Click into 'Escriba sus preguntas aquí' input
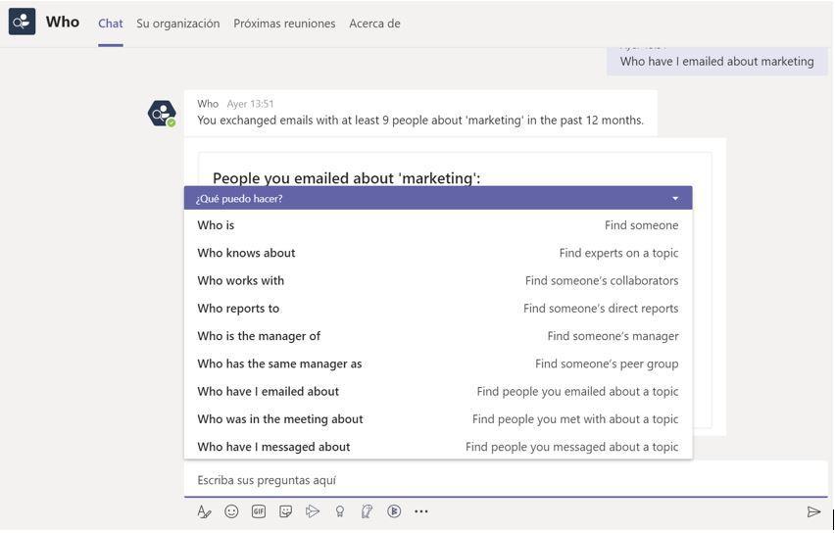Viewport: 835px width, 533px height. point(506,480)
